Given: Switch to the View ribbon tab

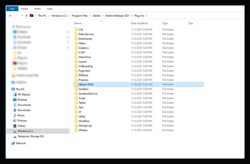Looking at the screenshot, I should tap(50, 8).
